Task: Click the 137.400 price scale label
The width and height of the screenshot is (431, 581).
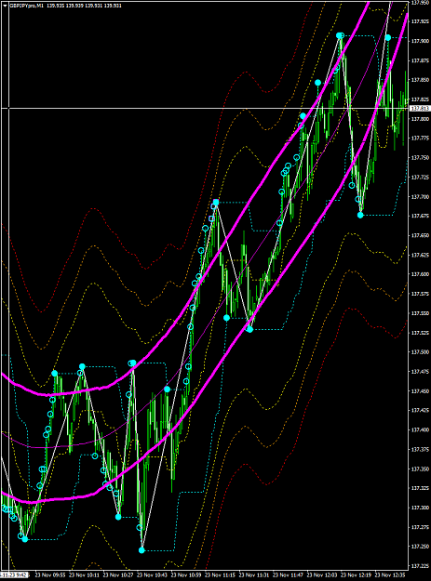Action: pyautogui.click(x=420, y=429)
